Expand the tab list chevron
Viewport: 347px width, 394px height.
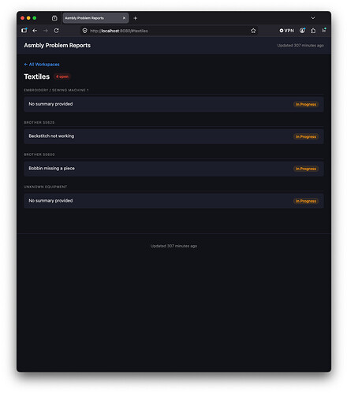(x=313, y=18)
